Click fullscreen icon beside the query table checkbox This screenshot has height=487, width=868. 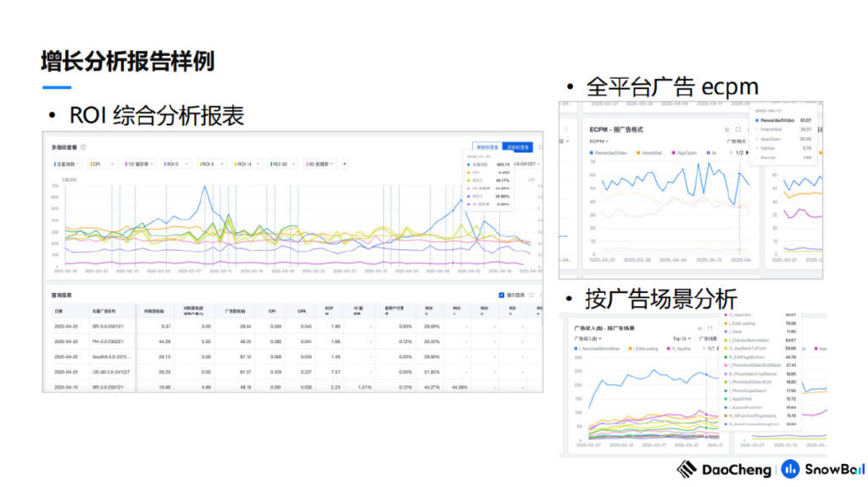[531, 295]
